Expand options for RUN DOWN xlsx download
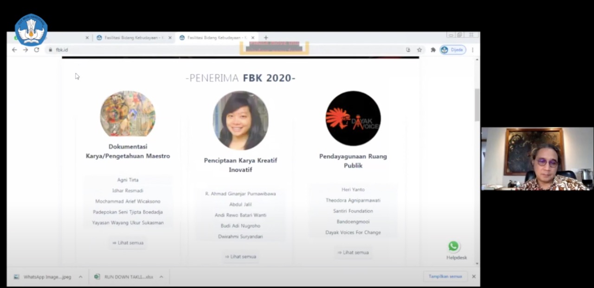 (161, 277)
